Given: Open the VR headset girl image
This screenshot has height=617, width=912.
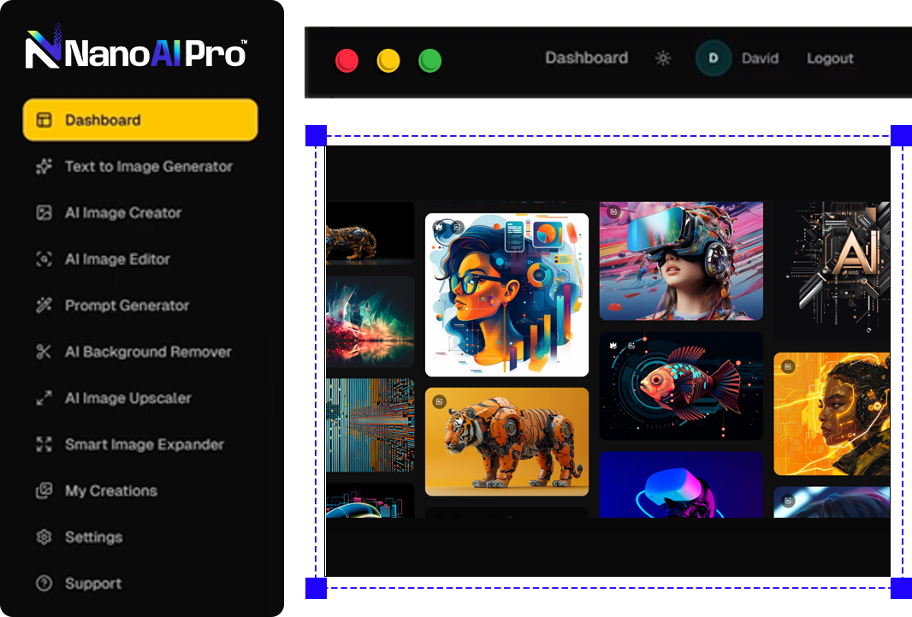Looking at the screenshot, I should pyautogui.click(x=681, y=261).
